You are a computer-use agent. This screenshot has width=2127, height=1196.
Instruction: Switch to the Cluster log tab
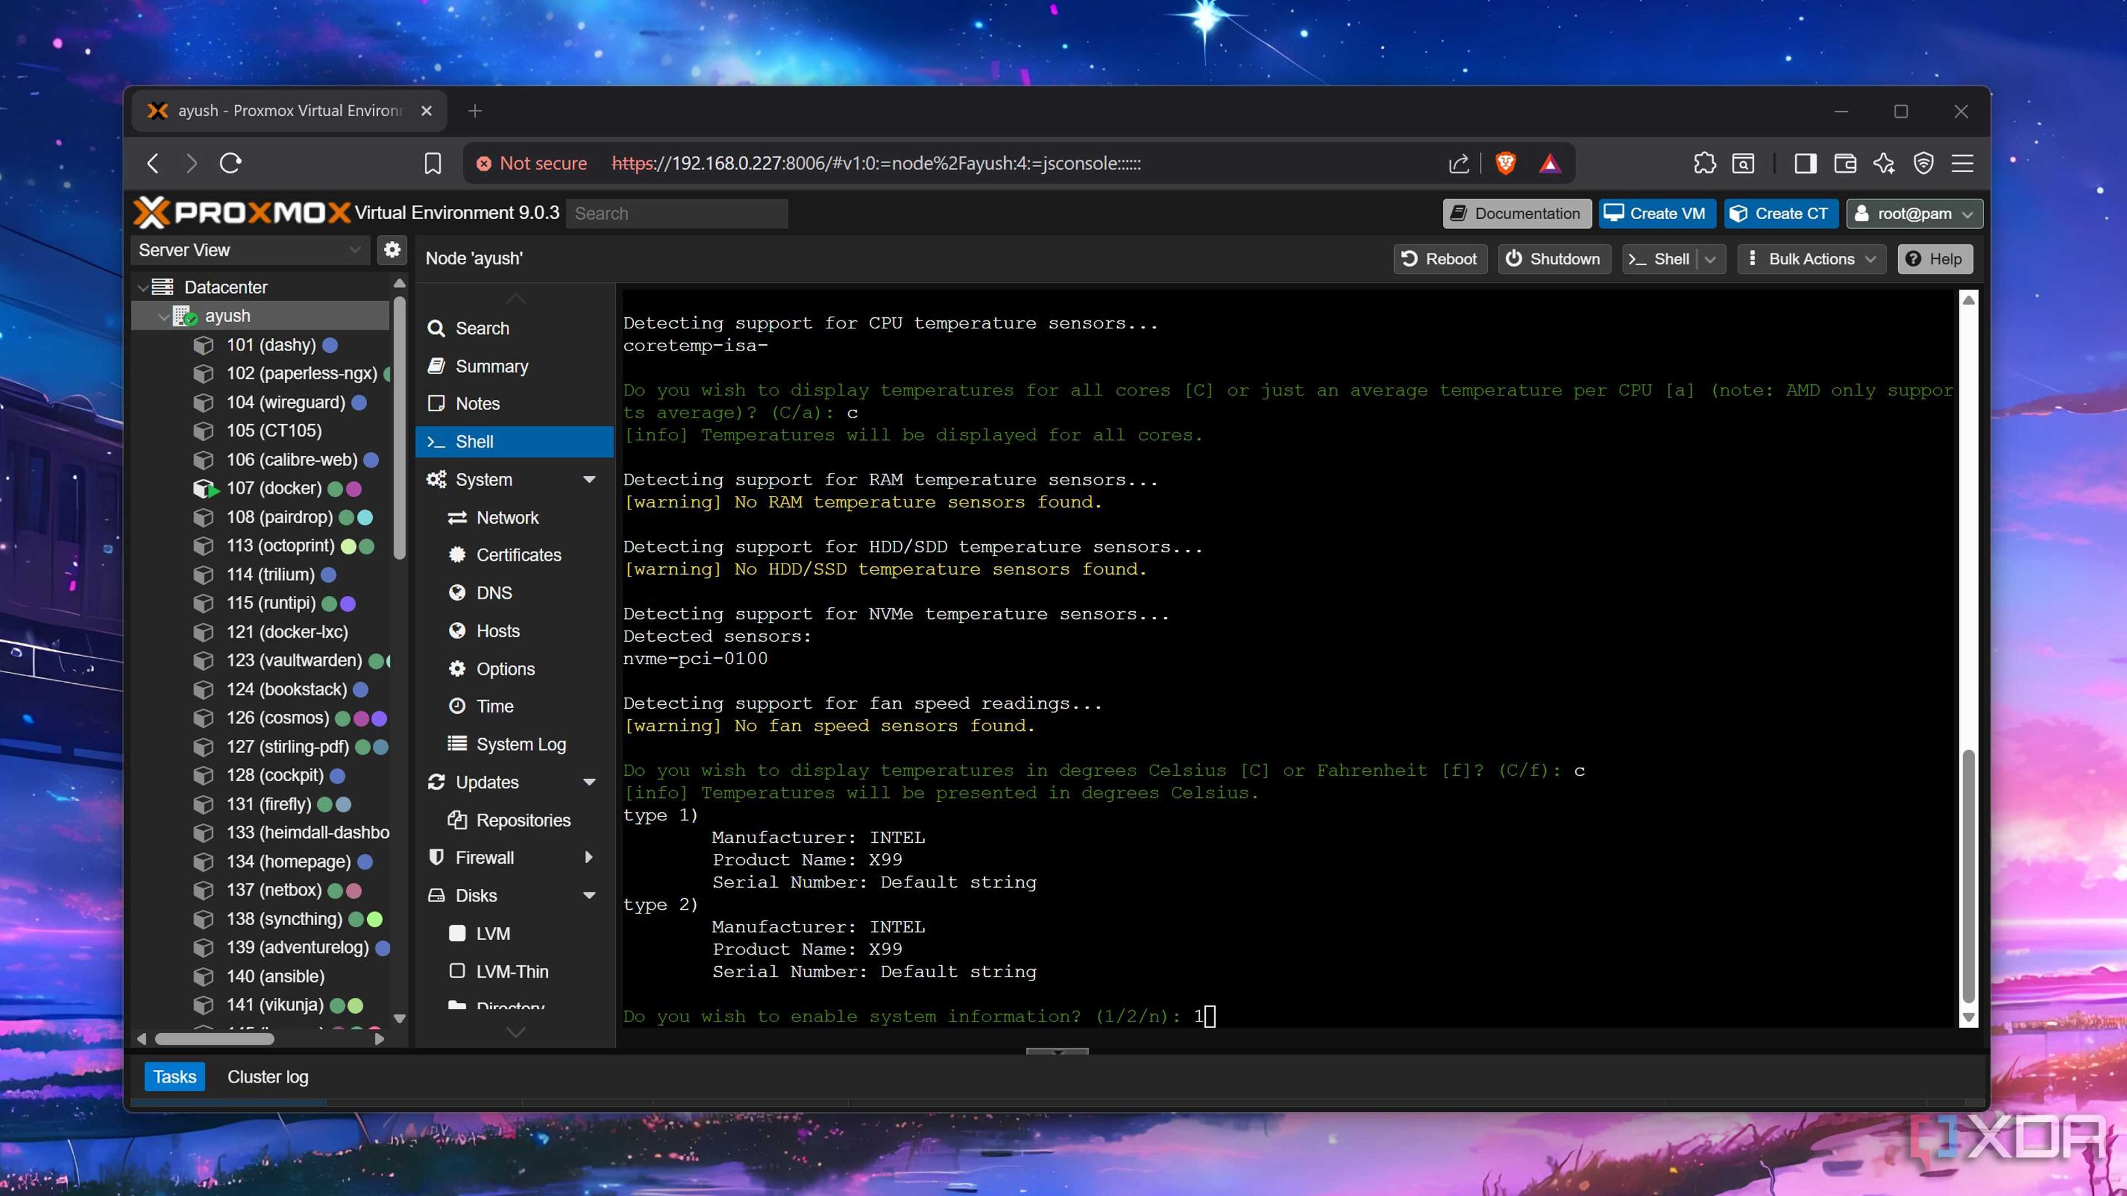[x=268, y=1077]
